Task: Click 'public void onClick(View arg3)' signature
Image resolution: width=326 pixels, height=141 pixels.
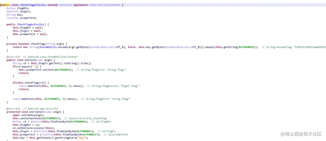Action: [x=31, y=60]
